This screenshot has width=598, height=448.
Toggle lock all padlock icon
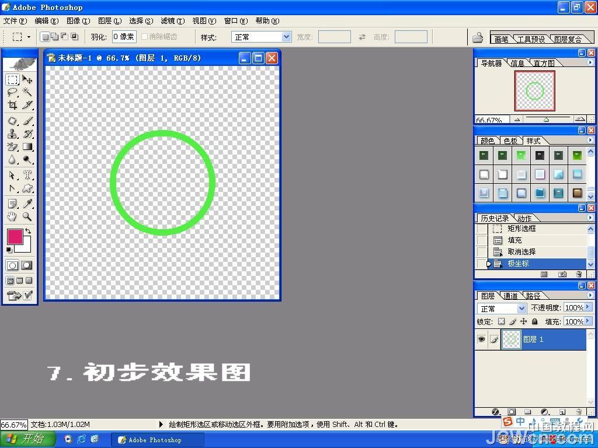click(x=535, y=321)
